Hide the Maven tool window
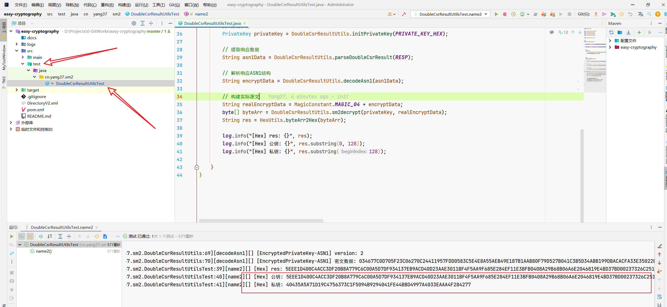Image resolution: width=667 pixels, height=307 pixels. 660,23
